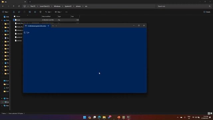This screenshot has height=120, width=213.
Task: Go to drivers breadcrumb
Action: (x=78, y=6)
